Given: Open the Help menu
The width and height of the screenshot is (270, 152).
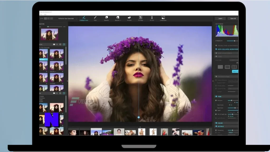Looking at the screenshot, I should coord(45,15).
